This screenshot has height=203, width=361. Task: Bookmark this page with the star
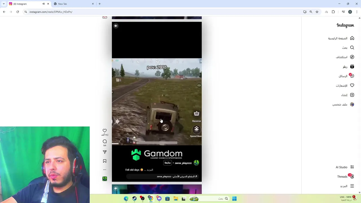click(x=317, y=12)
